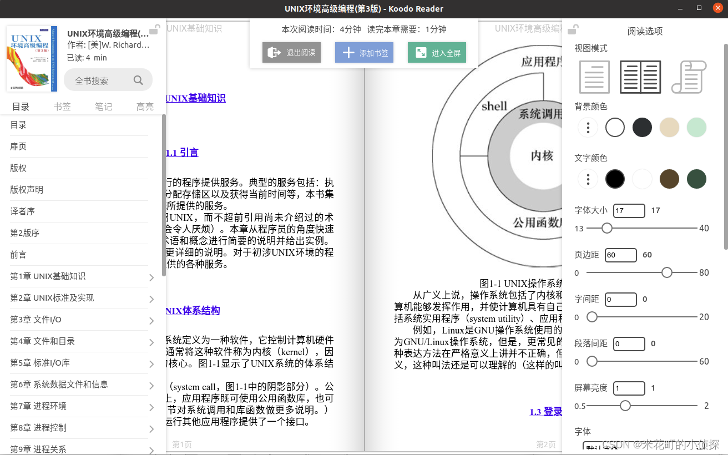Switch to the 目录 tab
728x455 pixels.
[x=21, y=107]
